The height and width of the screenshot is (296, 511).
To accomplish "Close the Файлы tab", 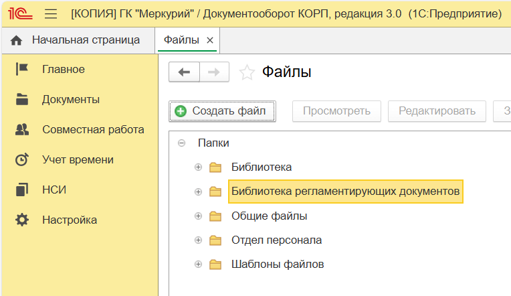I will point(210,40).
